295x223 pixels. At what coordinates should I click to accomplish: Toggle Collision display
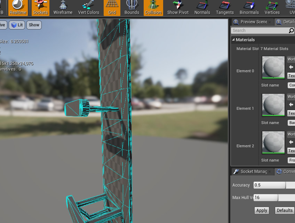pos(153,8)
